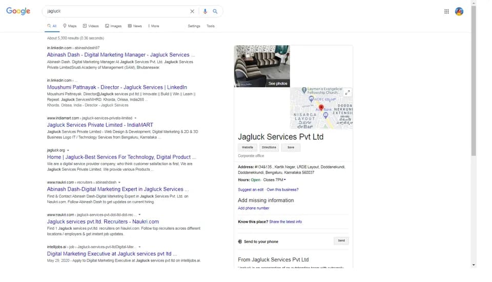Open Home Jagluck-Best Services result
This screenshot has width=492, height=282.
[121, 157]
